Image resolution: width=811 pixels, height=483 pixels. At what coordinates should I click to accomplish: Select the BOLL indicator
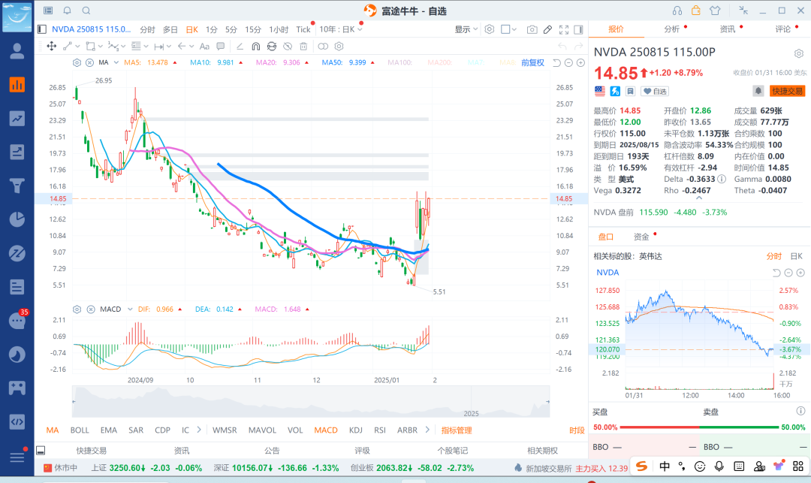pyautogui.click(x=80, y=430)
